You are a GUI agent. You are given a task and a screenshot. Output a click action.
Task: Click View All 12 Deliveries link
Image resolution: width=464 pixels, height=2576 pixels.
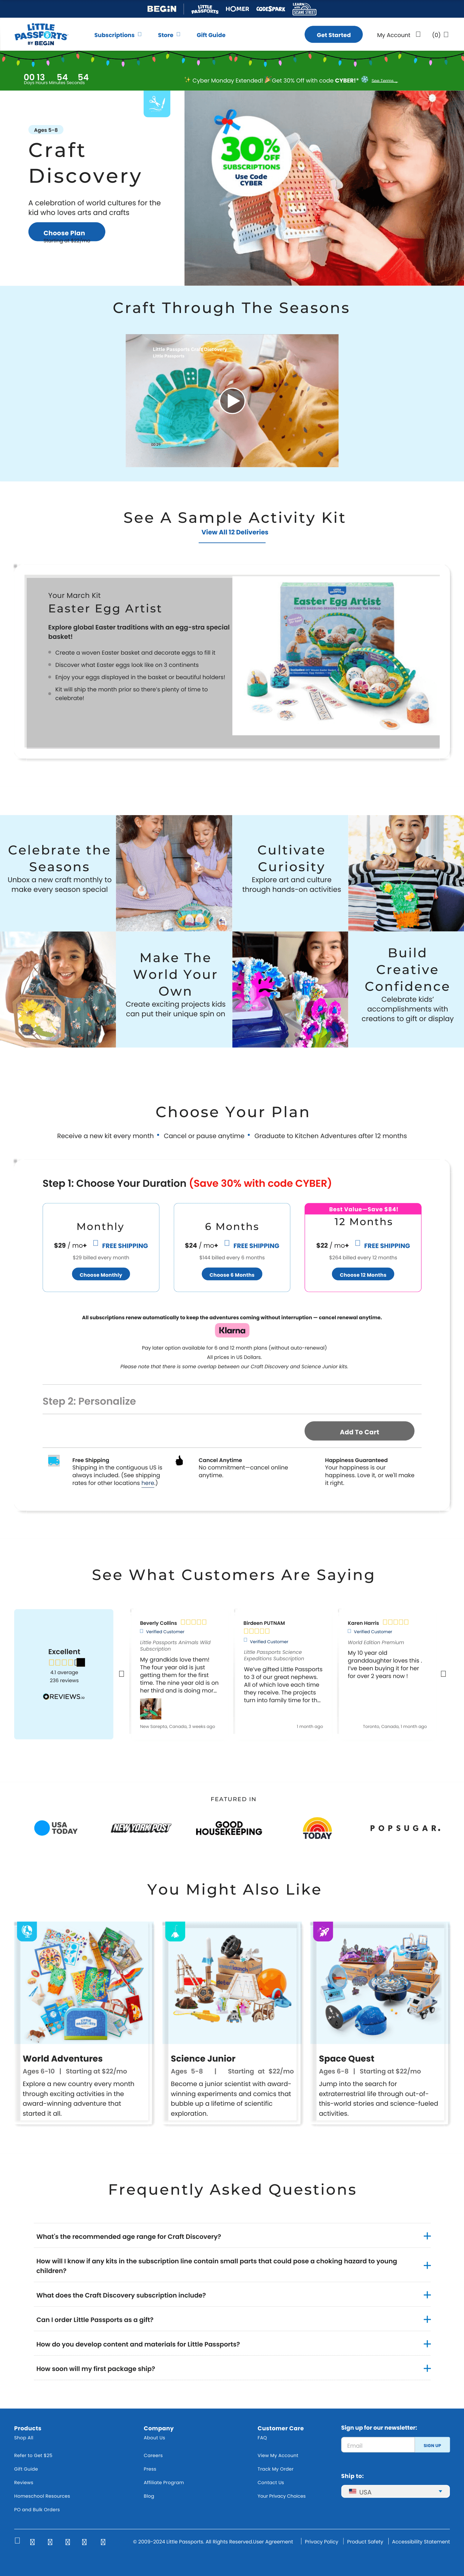tap(234, 532)
